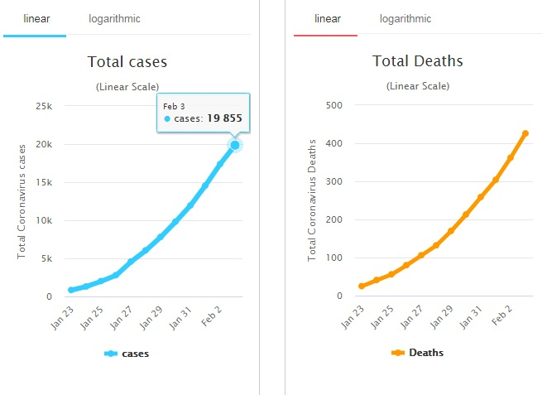Click the highlighted Feb 3 cases data point
This screenshot has width=547, height=395.
click(235, 145)
